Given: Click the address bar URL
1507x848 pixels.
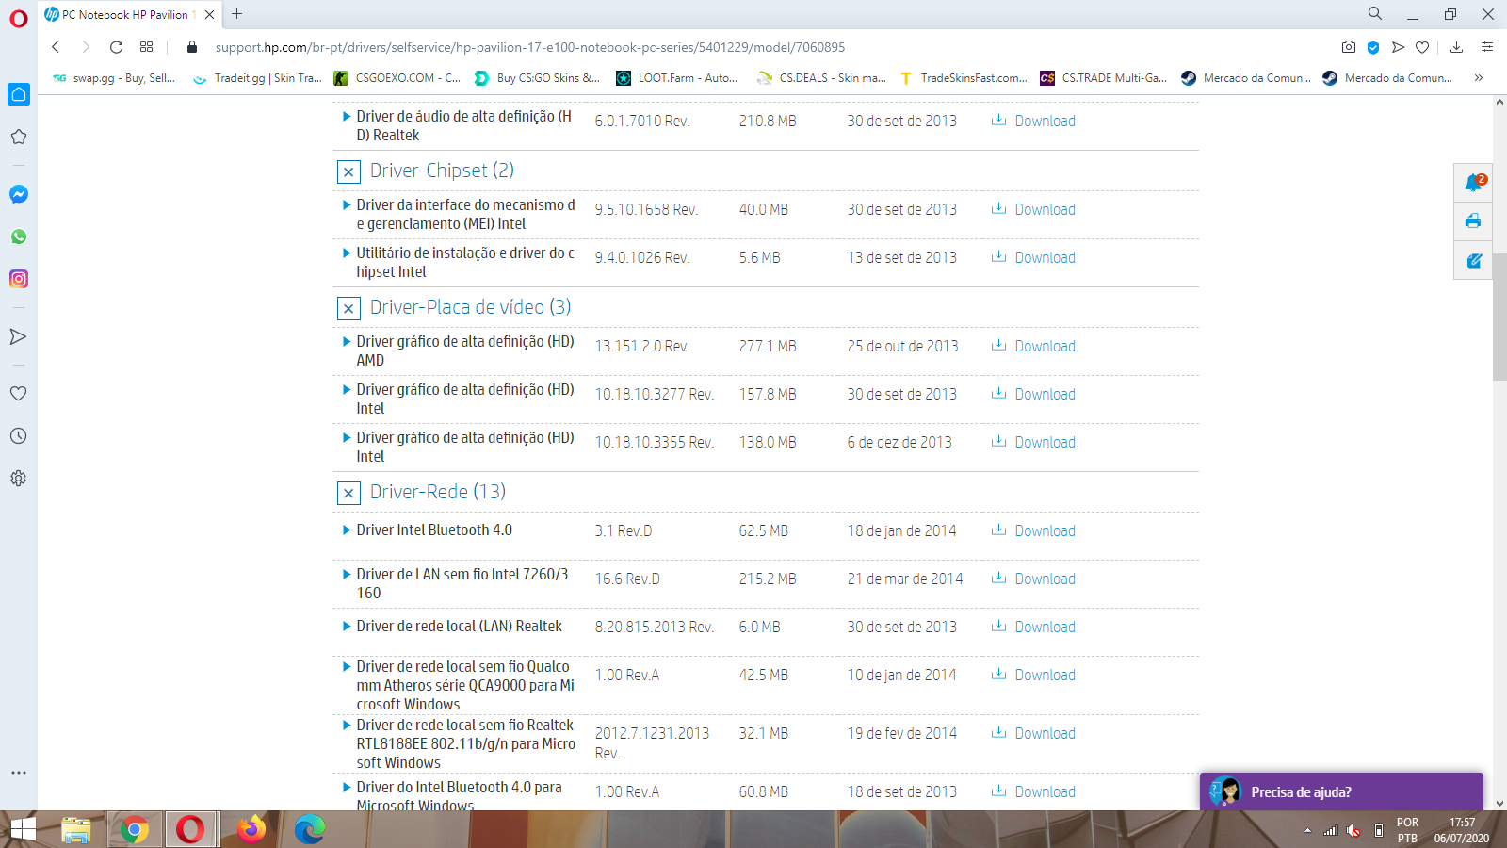Looking at the screenshot, I should click(529, 47).
